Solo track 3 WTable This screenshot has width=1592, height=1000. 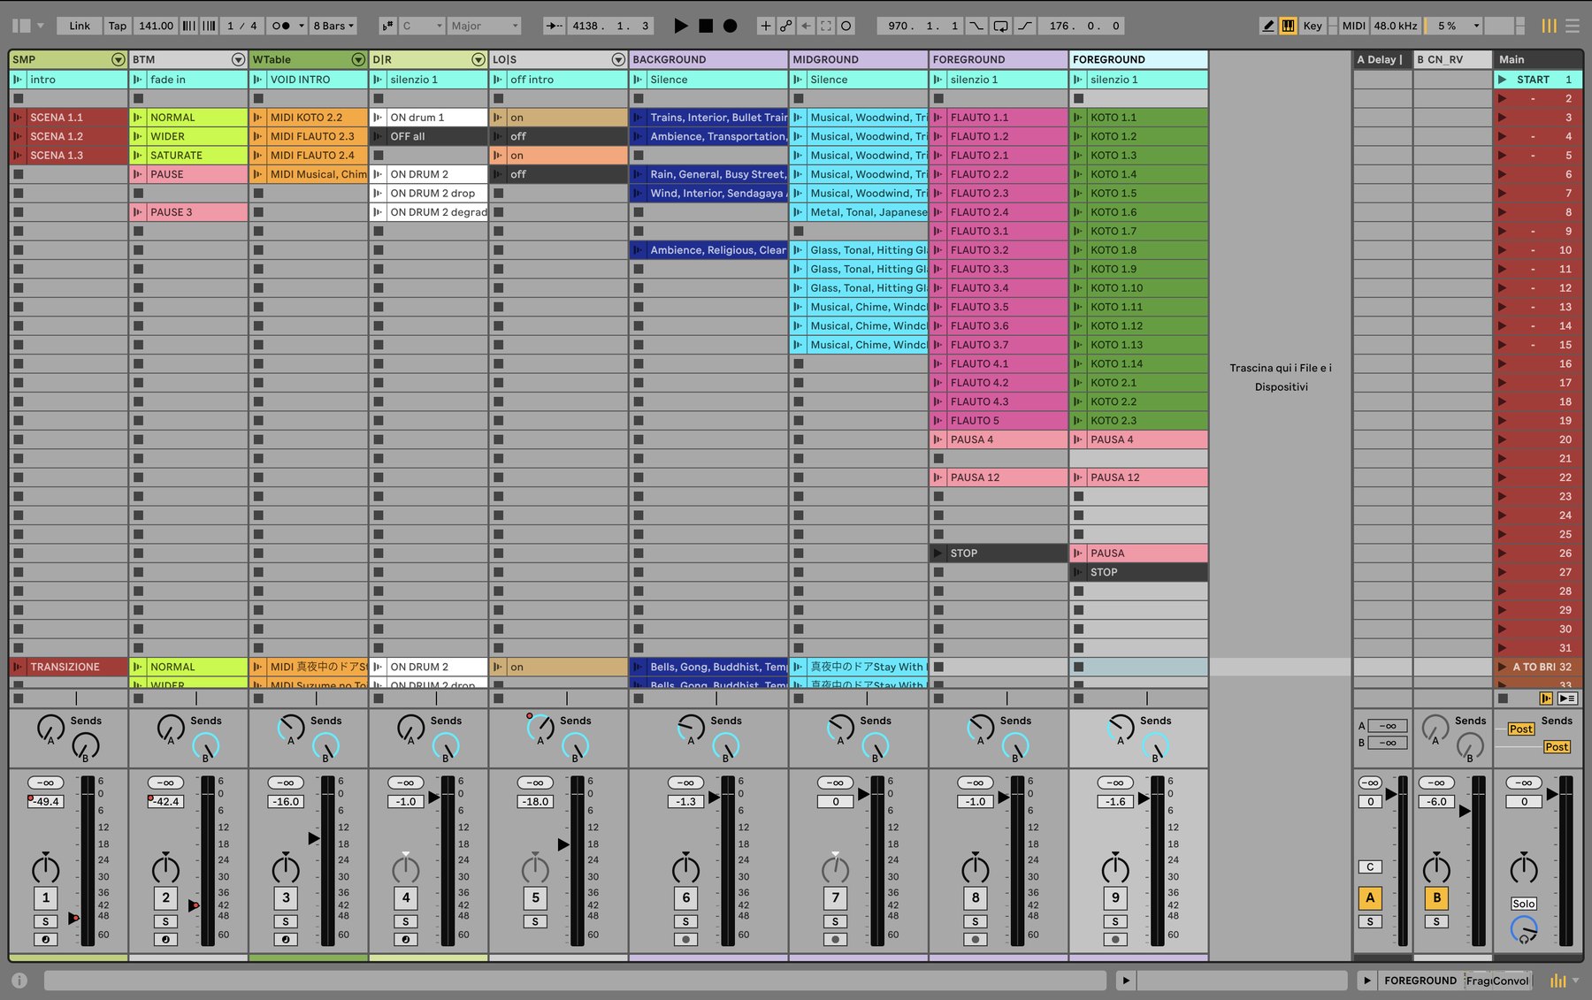pos(286,921)
